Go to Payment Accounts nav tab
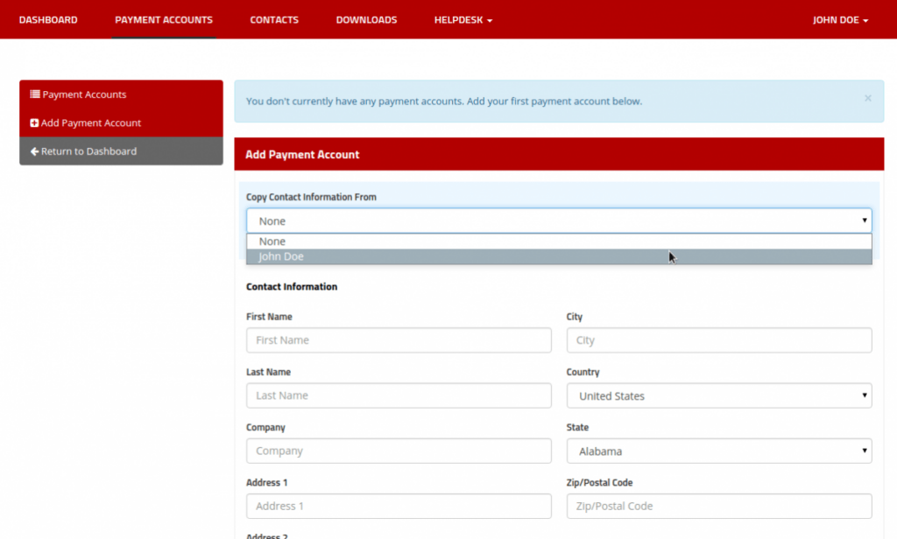Screen dimensions: 897x539 pos(164,20)
